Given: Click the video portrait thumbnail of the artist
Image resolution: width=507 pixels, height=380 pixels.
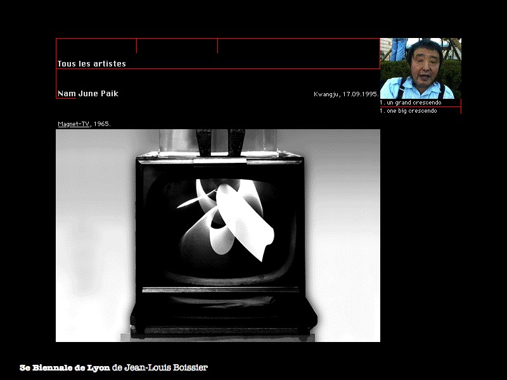Looking at the screenshot, I should tap(420, 68).
